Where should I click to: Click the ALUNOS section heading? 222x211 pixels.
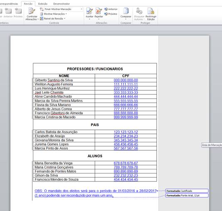[95, 156]
